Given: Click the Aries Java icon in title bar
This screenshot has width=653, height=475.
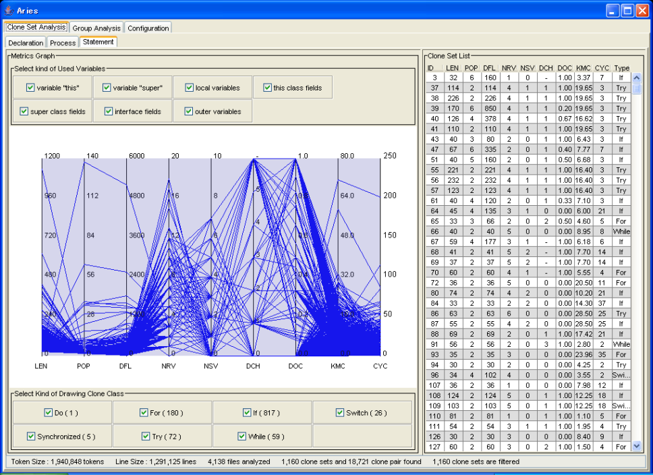Looking at the screenshot, I should (x=8, y=10).
